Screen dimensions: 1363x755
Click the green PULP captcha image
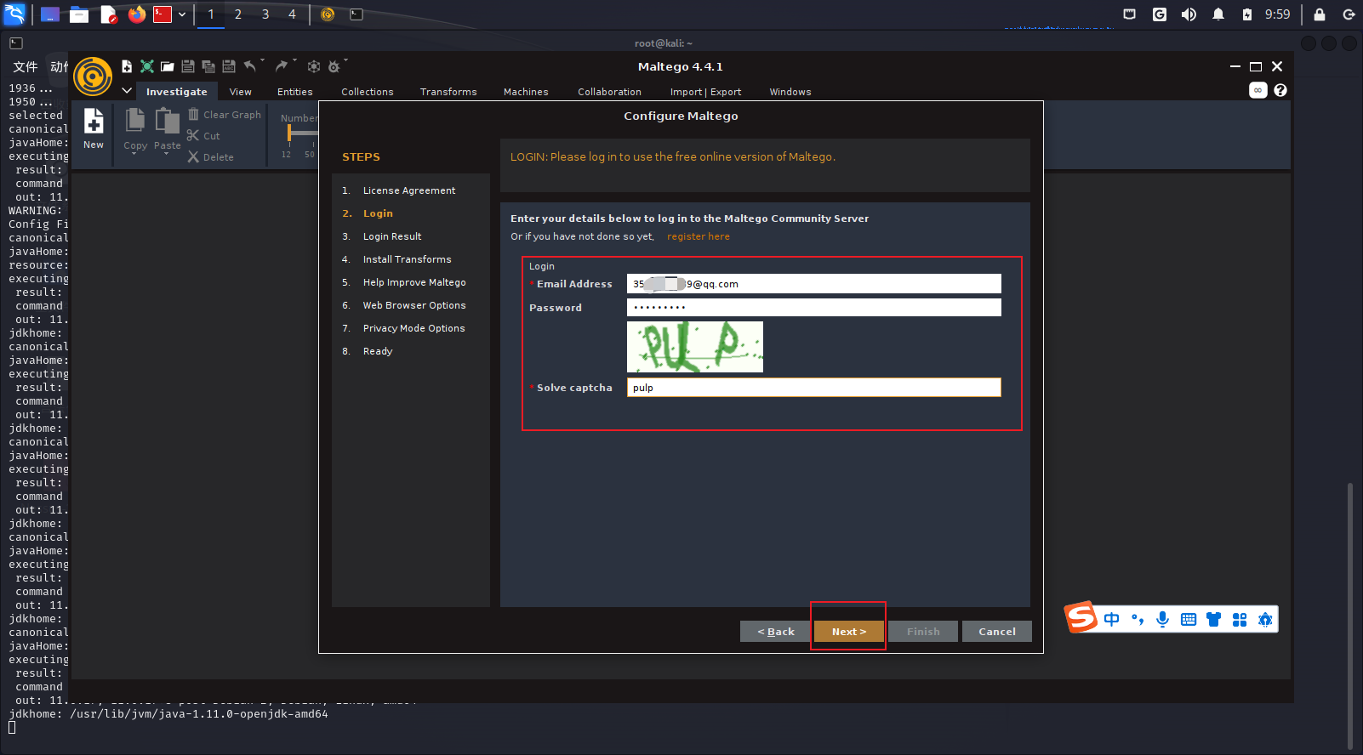tap(695, 347)
